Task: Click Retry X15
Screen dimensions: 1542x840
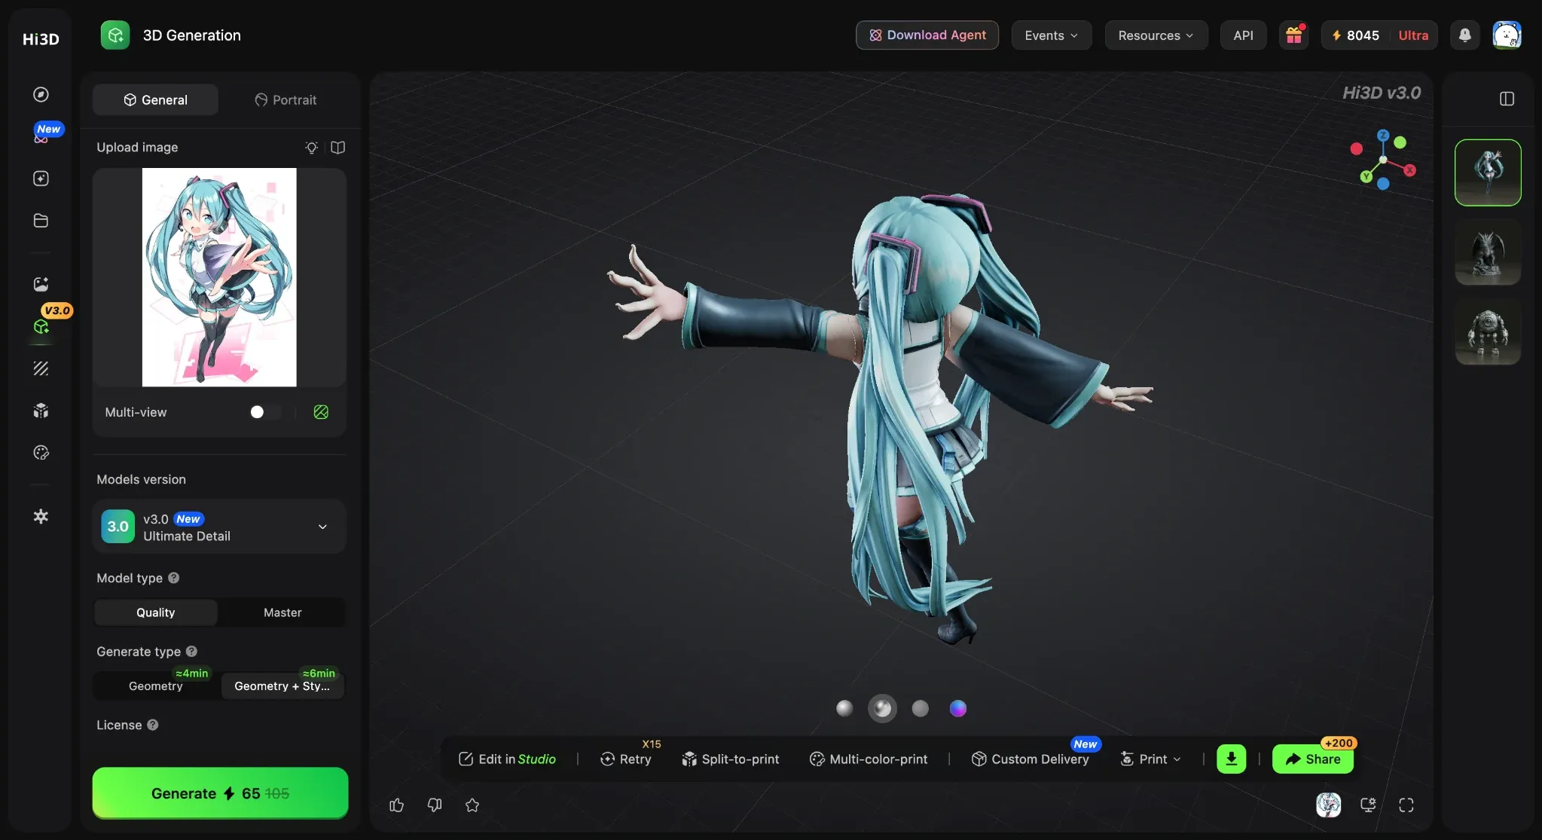Action: tap(626, 759)
